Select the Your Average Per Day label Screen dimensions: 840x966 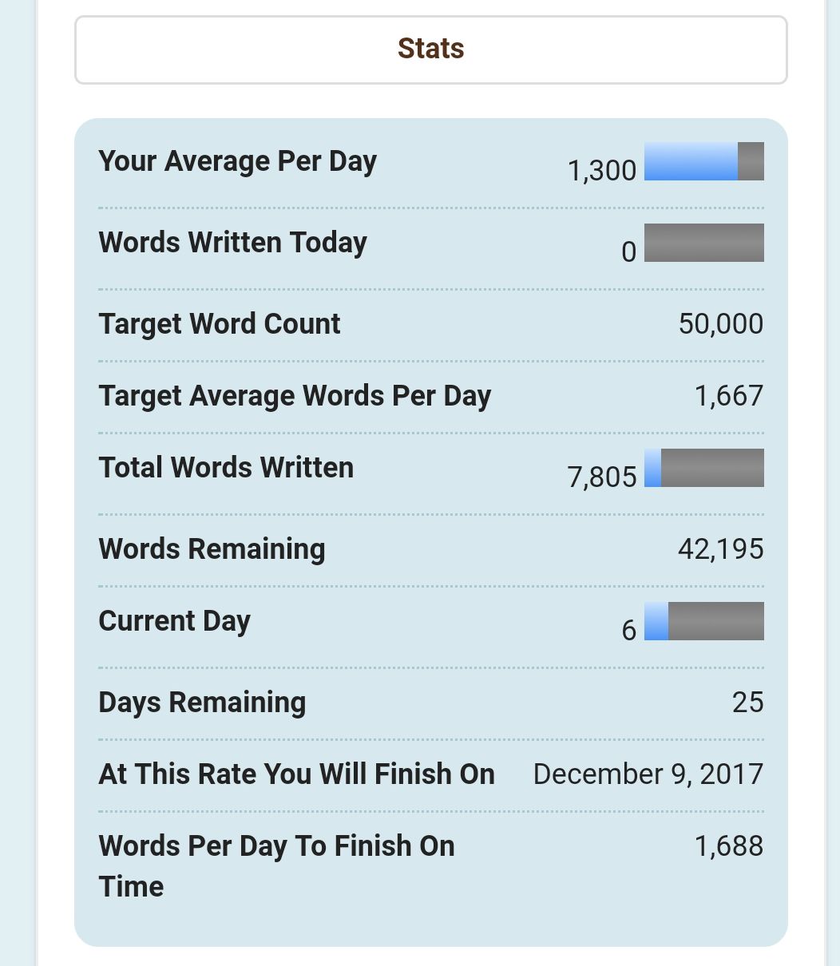pos(237,161)
